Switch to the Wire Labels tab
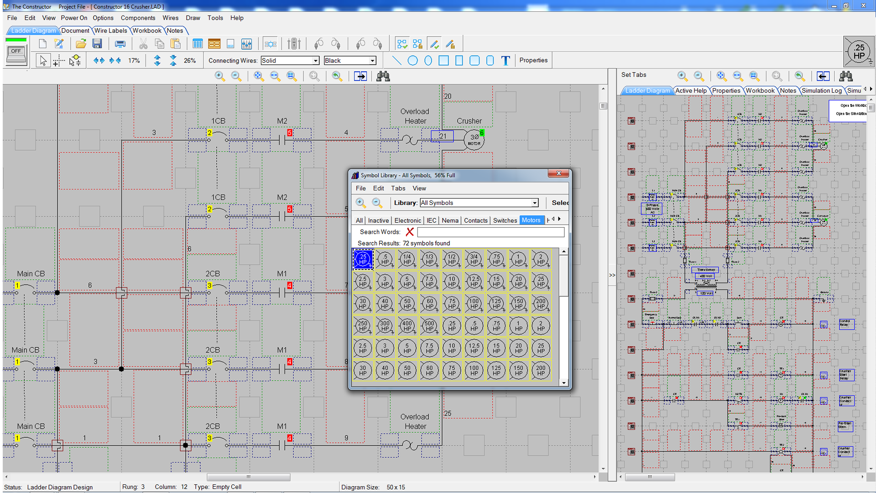The image size is (876, 493). [x=110, y=31]
